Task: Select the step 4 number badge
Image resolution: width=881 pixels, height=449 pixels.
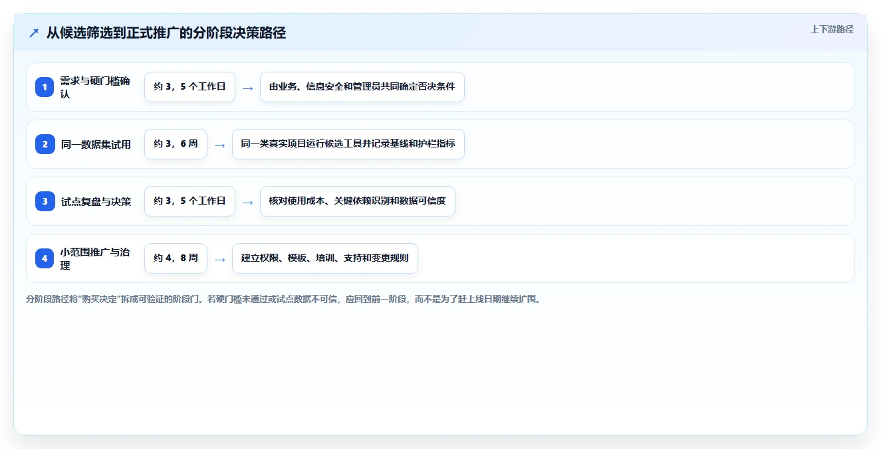Action: tap(45, 258)
